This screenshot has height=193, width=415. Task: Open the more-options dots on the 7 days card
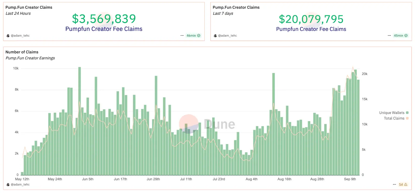[389, 36]
